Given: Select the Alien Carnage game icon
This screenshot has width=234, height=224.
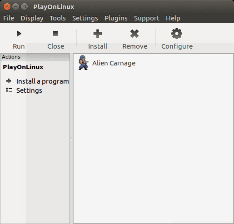Looking at the screenshot, I should (83, 63).
